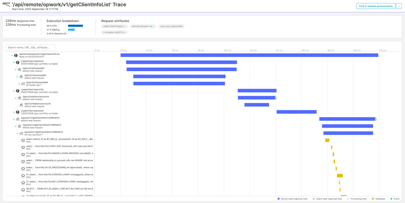Collapse the root /api/remote/opwork/v1/getClientInfoList node
This screenshot has width=405, height=203.
click(x=12, y=55)
